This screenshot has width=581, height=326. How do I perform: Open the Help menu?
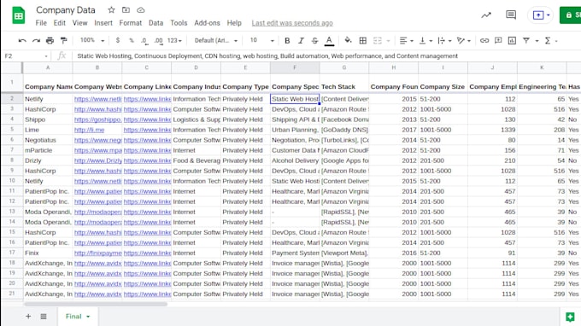[234, 23]
